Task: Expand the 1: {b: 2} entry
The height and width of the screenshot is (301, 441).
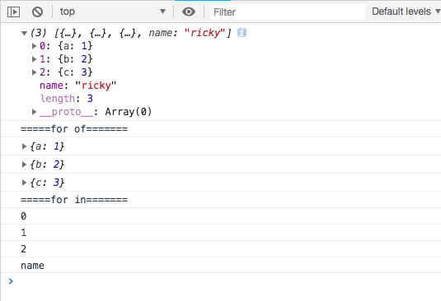Action: coord(34,59)
